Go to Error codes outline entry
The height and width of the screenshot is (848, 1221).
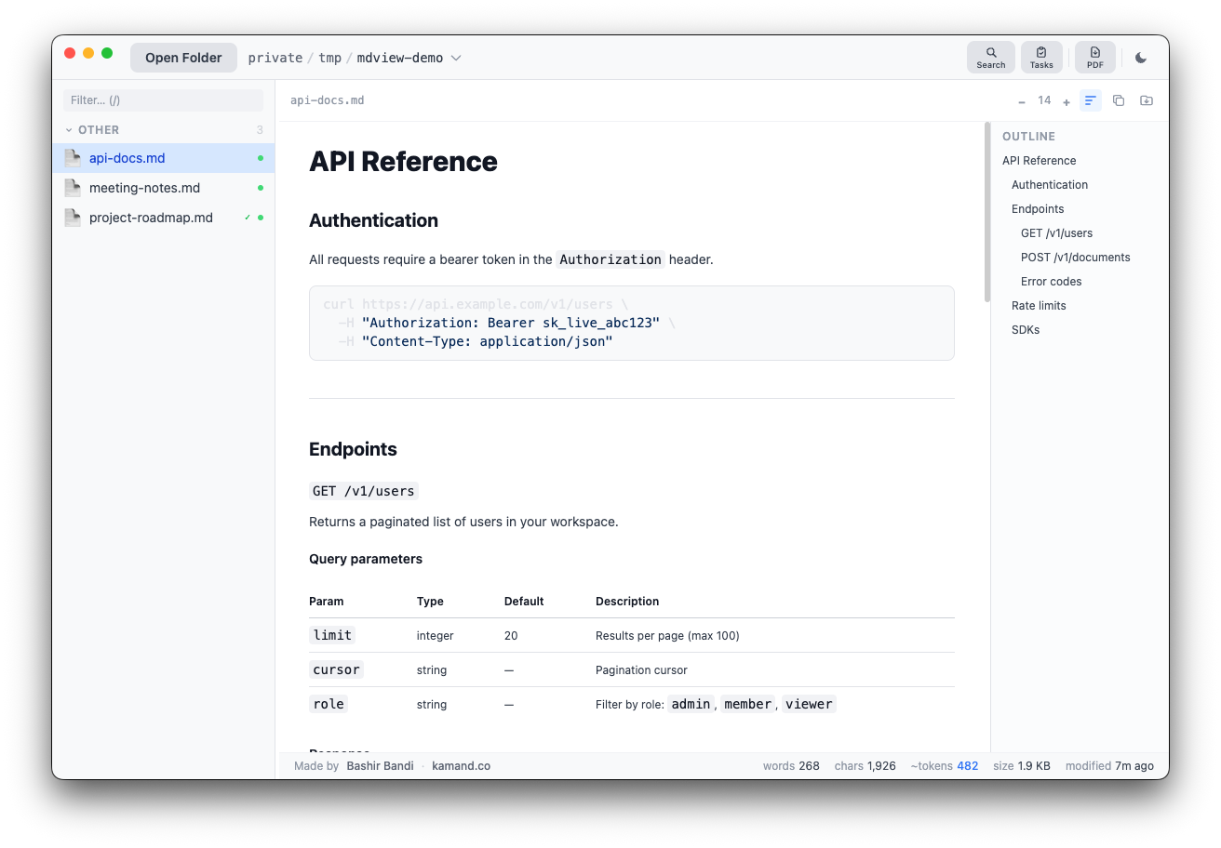click(x=1051, y=282)
